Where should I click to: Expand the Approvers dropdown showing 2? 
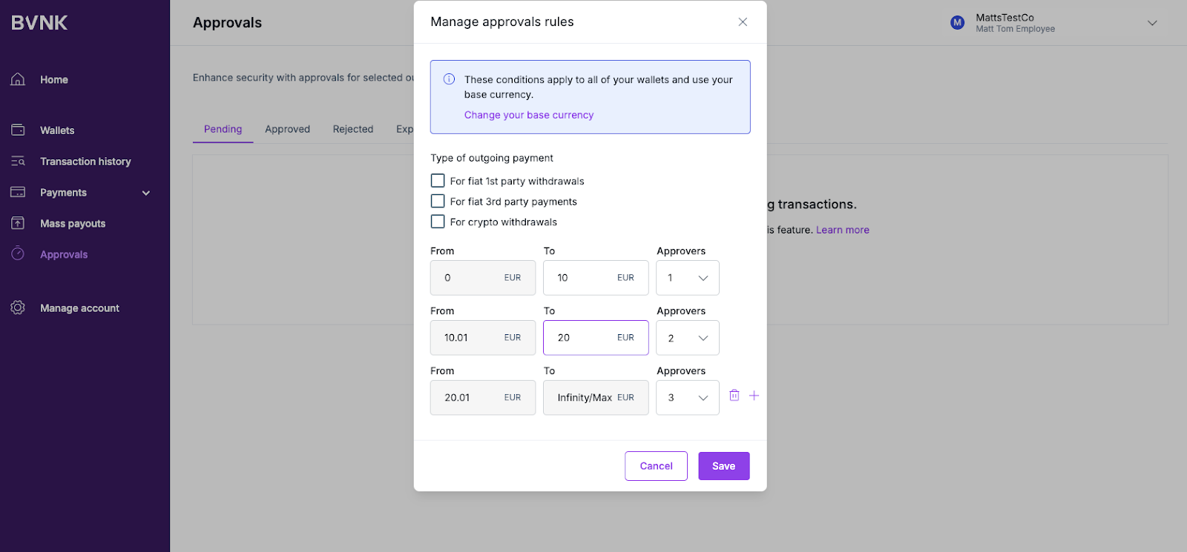[687, 338]
